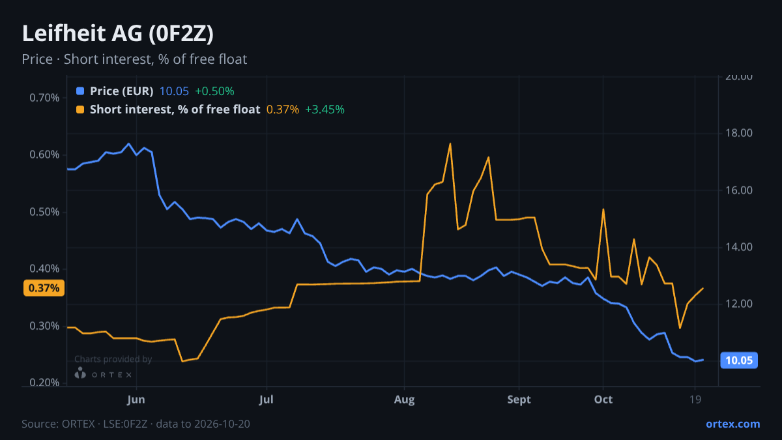The image size is (782, 440).
Task: Click the 18.00 right axis label
Action: (x=739, y=133)
